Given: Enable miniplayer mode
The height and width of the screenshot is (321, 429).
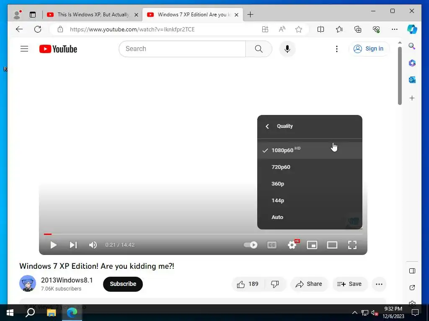Looking at the screenshot, I should click(x=312, y=245).
